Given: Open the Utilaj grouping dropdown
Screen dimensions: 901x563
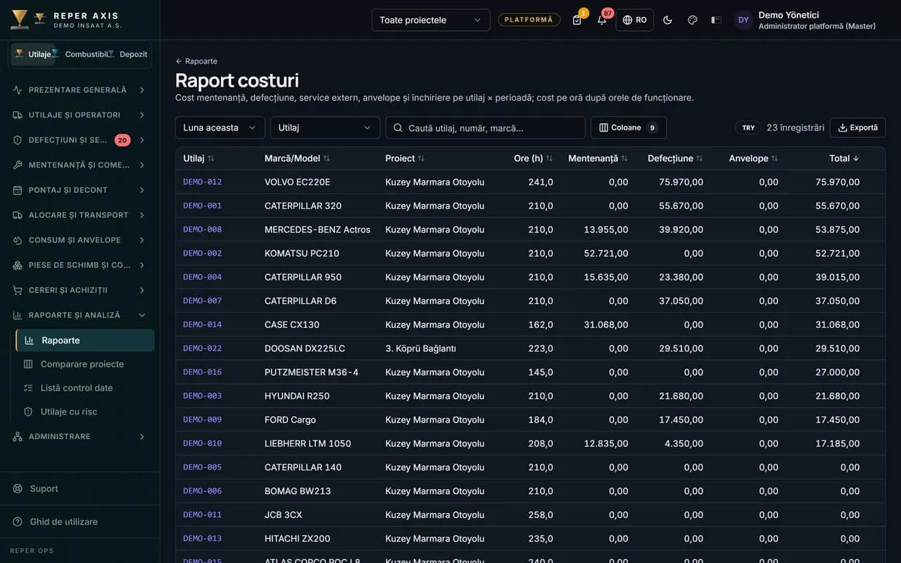Looking at the screenshot, I should [325, 127].
